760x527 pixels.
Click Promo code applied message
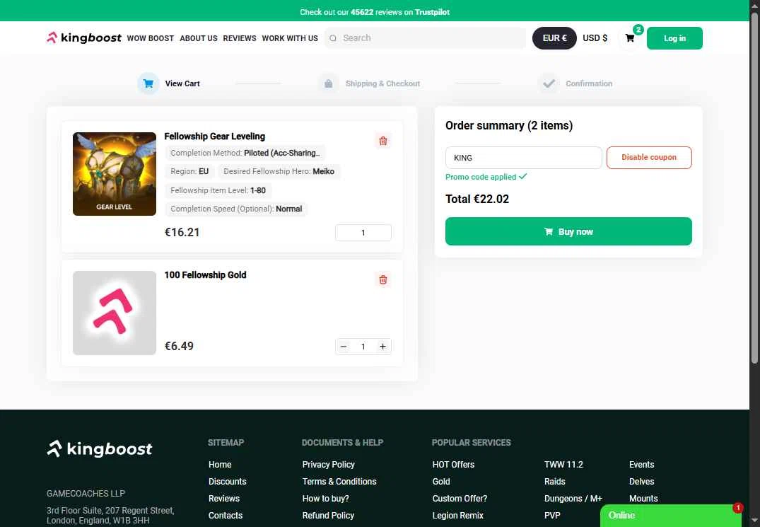(x=486, y=177)
